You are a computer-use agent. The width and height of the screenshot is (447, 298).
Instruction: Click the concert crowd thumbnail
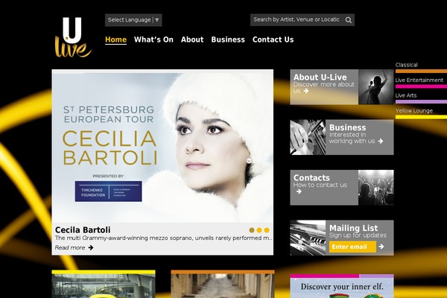point(376,188)
